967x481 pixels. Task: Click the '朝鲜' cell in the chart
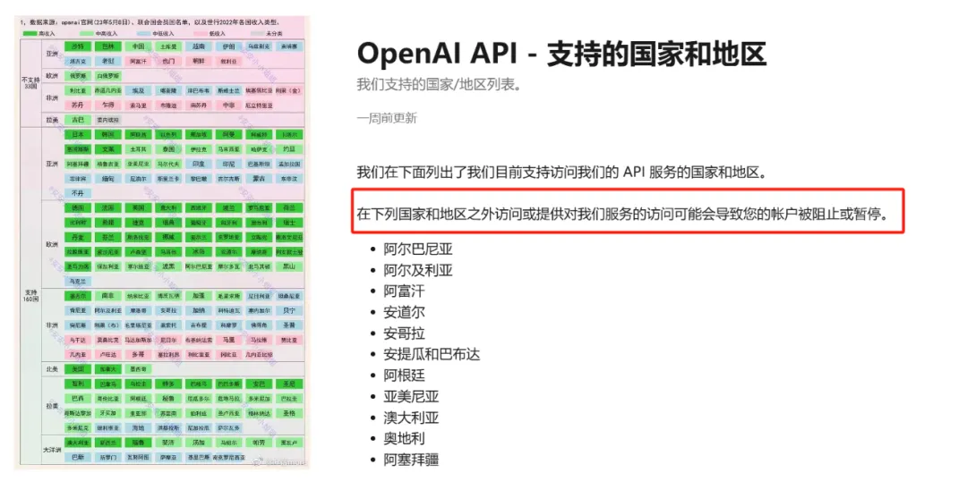pyautogui.click(x=199, y=61)
